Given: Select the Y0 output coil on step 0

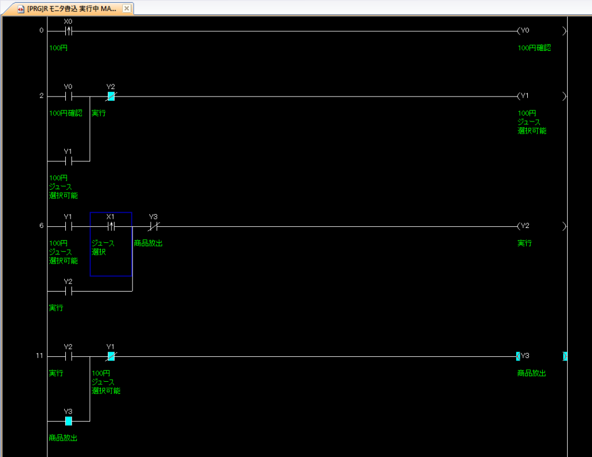Looking at the screenshot, I should click(524, 31).
